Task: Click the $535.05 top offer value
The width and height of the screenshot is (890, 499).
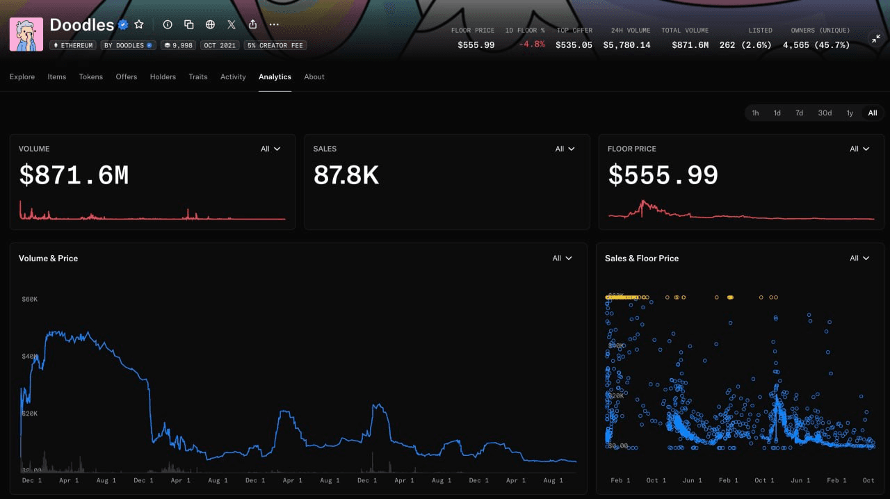Action: (574, 45)
